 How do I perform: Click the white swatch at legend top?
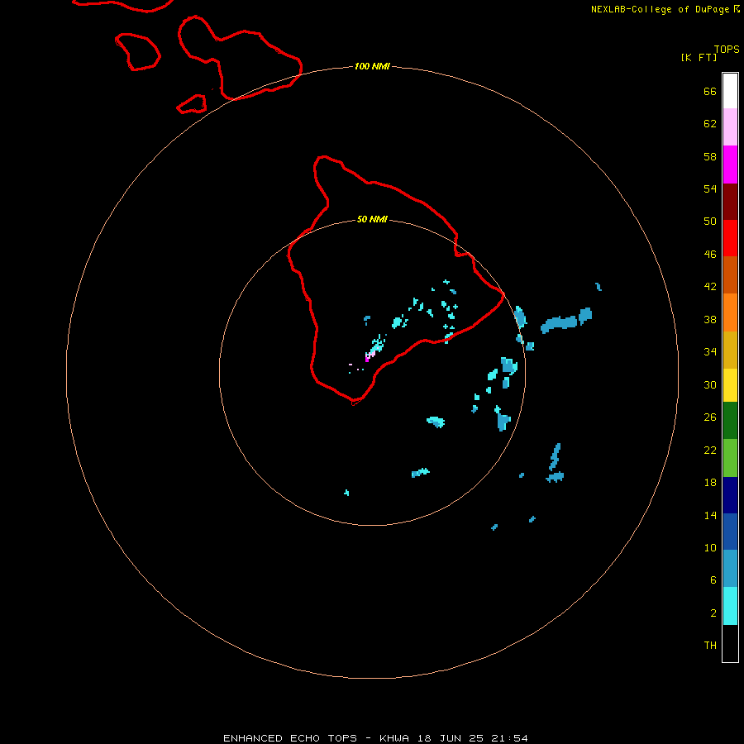point(730,91)
